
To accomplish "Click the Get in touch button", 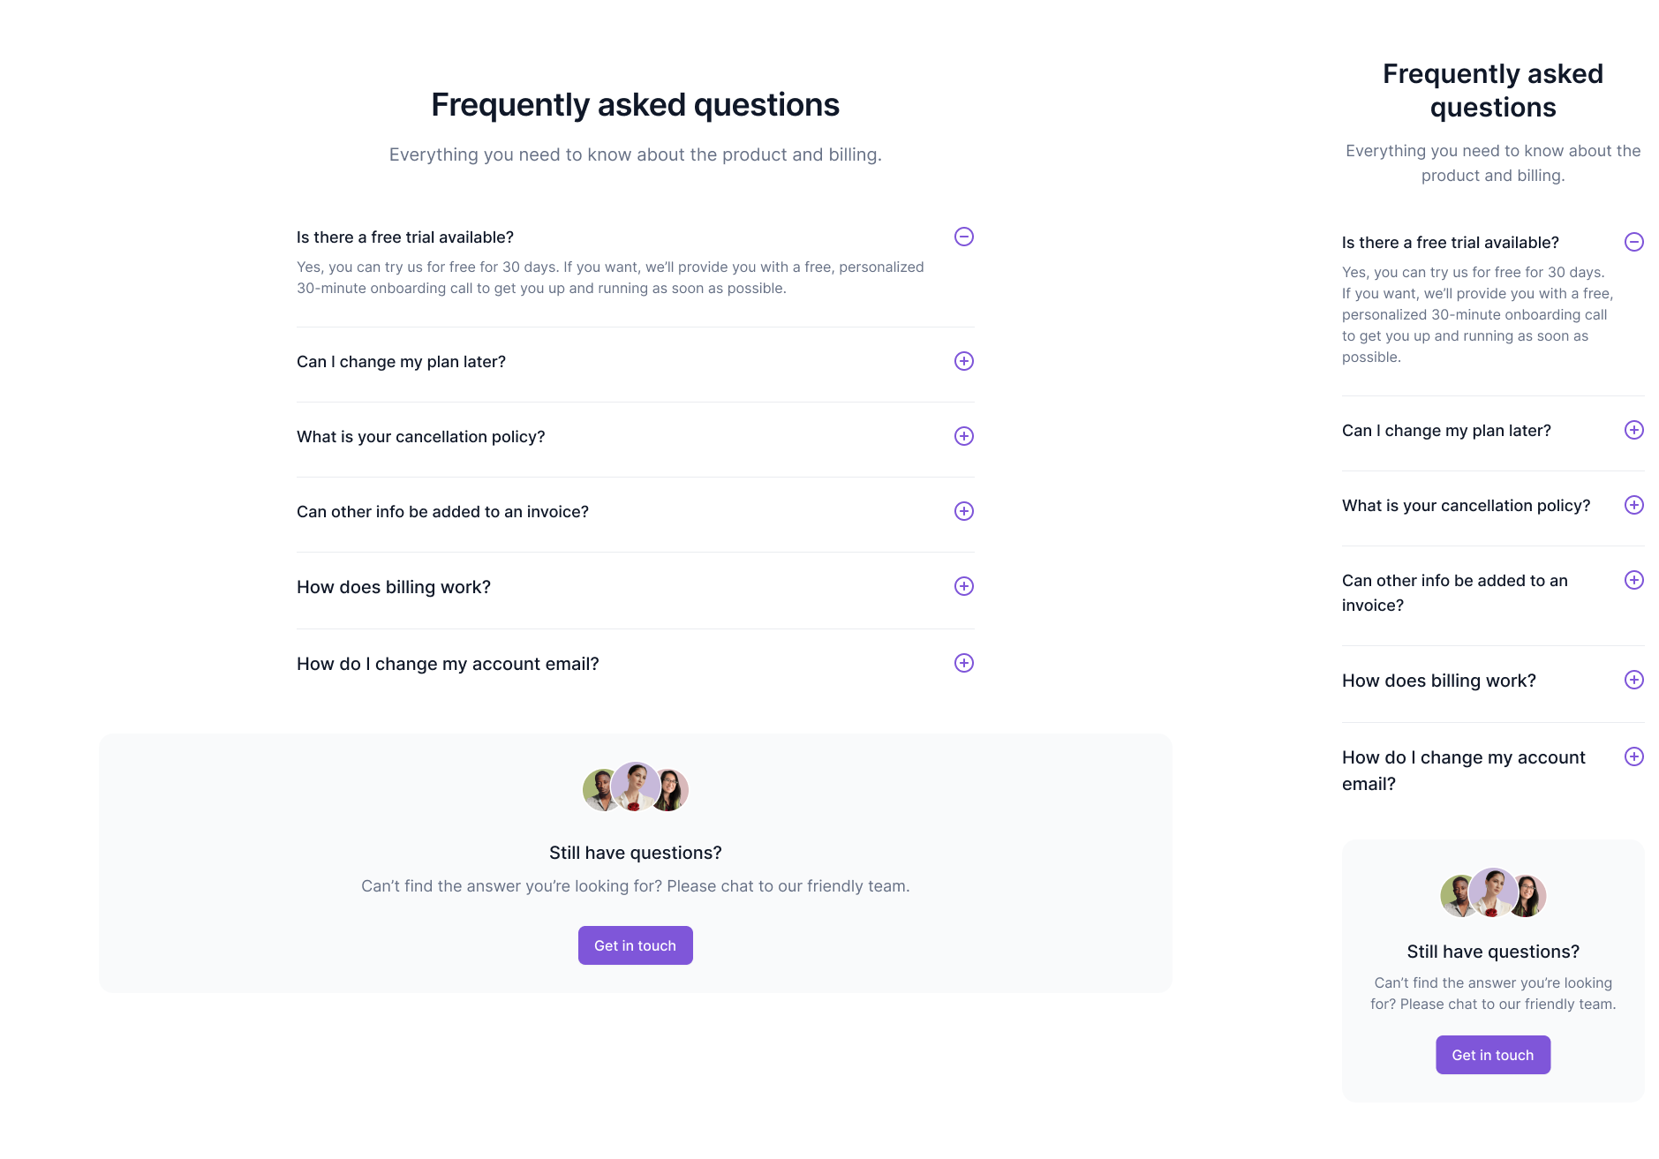I will pyautogui.click(x=635, y=945).
